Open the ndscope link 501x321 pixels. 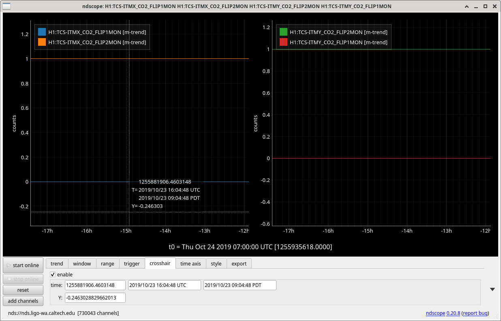click(x=435, y=313)
